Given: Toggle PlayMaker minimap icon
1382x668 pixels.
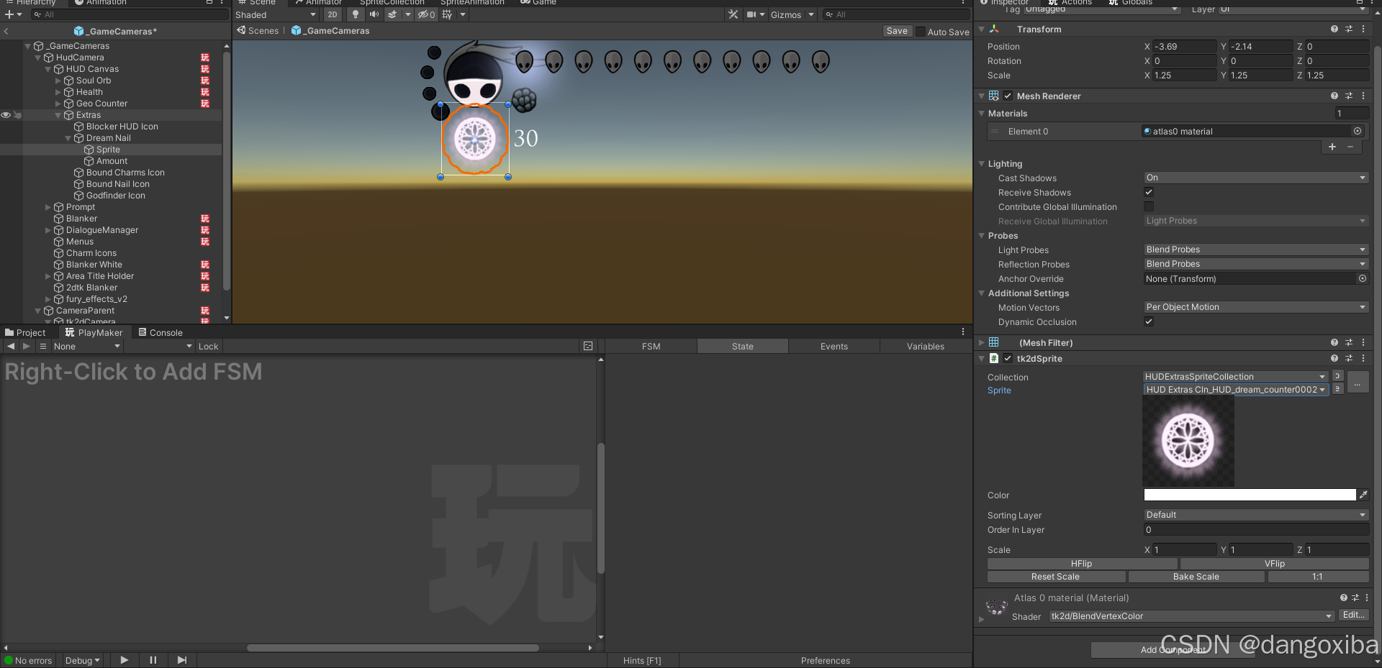Looking at the screenshot, I should [x=588, y=346].
